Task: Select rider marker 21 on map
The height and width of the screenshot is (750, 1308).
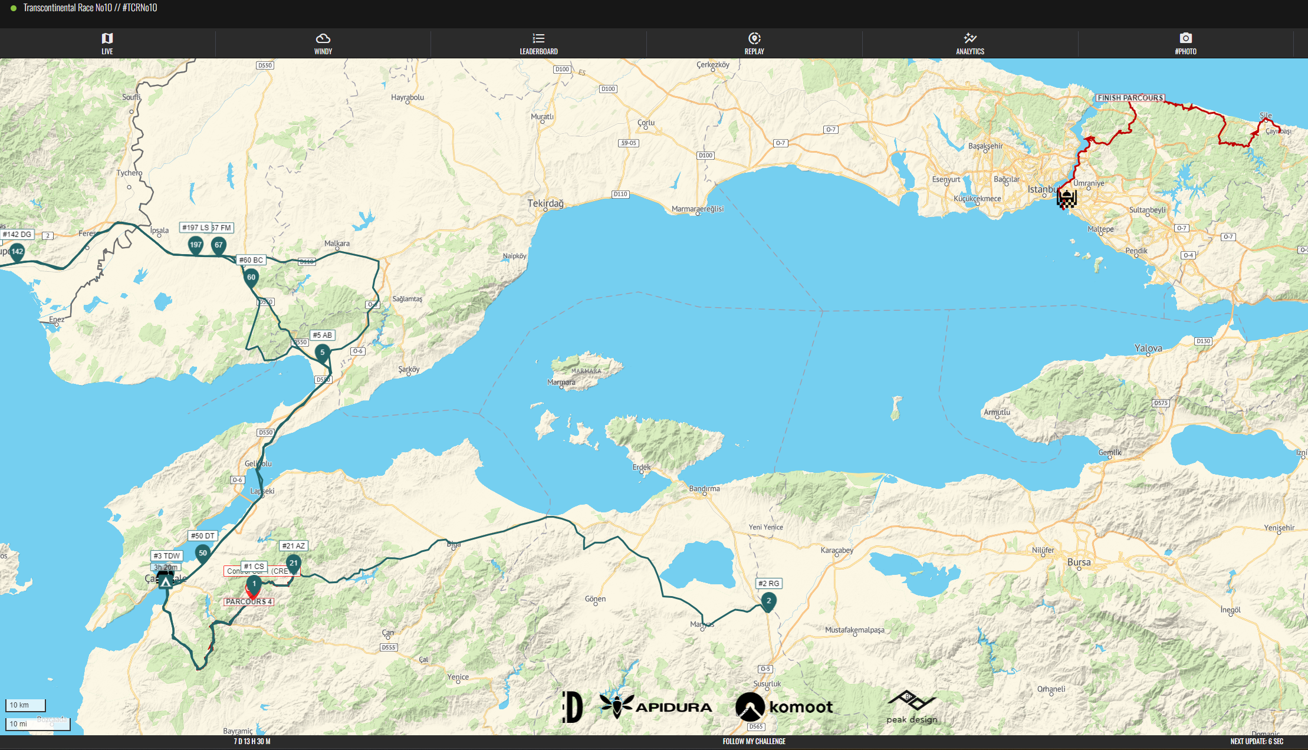Action: pyautogui.click(x=293, y=564)
